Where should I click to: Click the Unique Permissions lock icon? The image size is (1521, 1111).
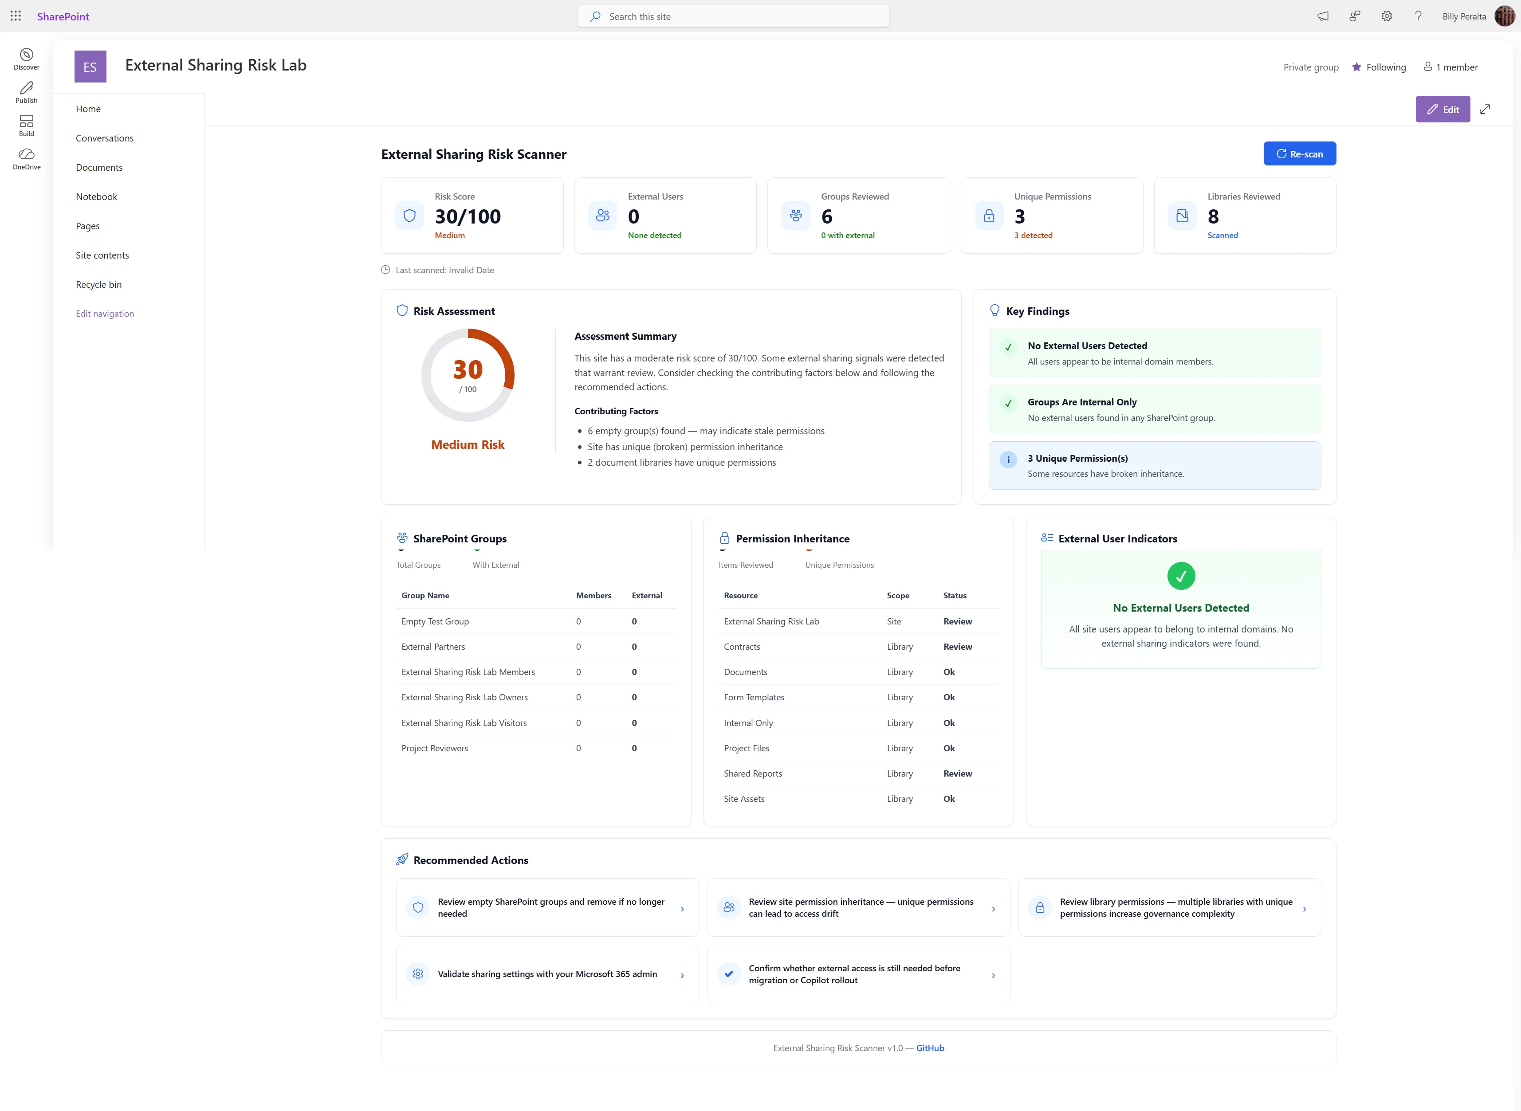click(x=989, y=216)
